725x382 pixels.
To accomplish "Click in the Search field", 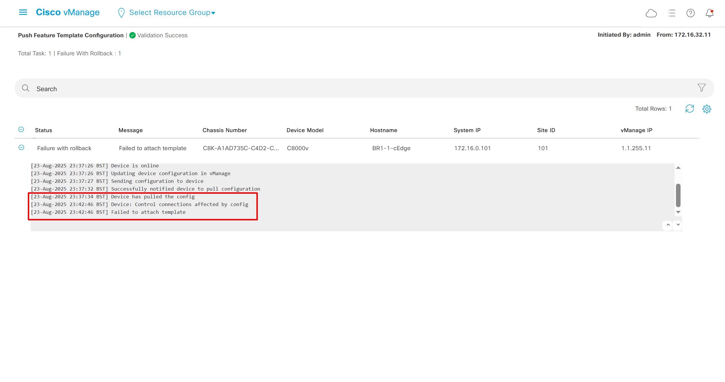I will (344, 89).
